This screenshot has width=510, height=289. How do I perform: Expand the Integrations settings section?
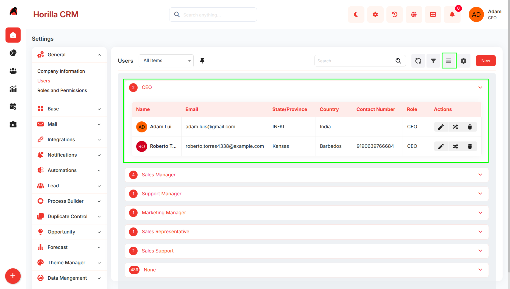pyautogui.click(x=69, y=140)
